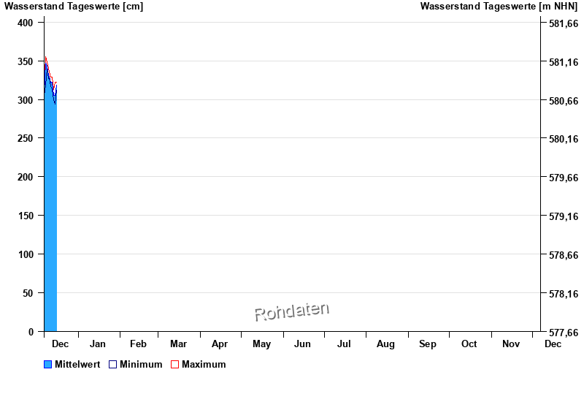
Task: Click the Mar month label
Action: (x=178, y=344)
